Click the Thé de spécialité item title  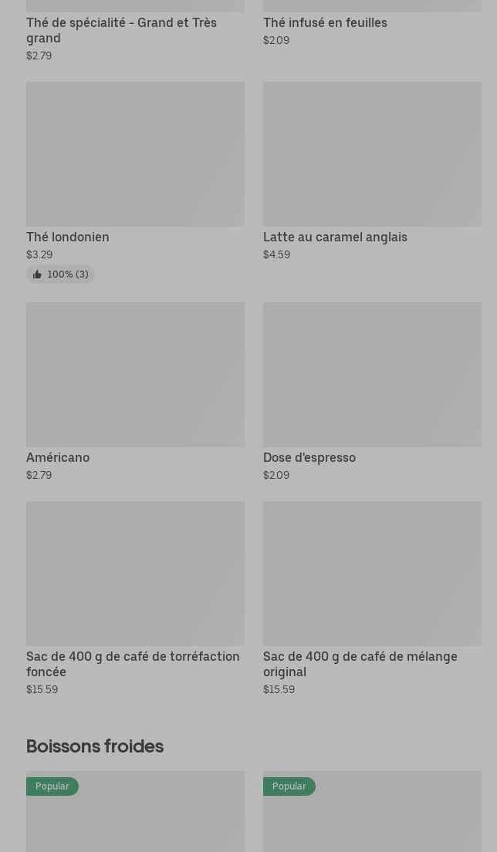pos(121,30)
